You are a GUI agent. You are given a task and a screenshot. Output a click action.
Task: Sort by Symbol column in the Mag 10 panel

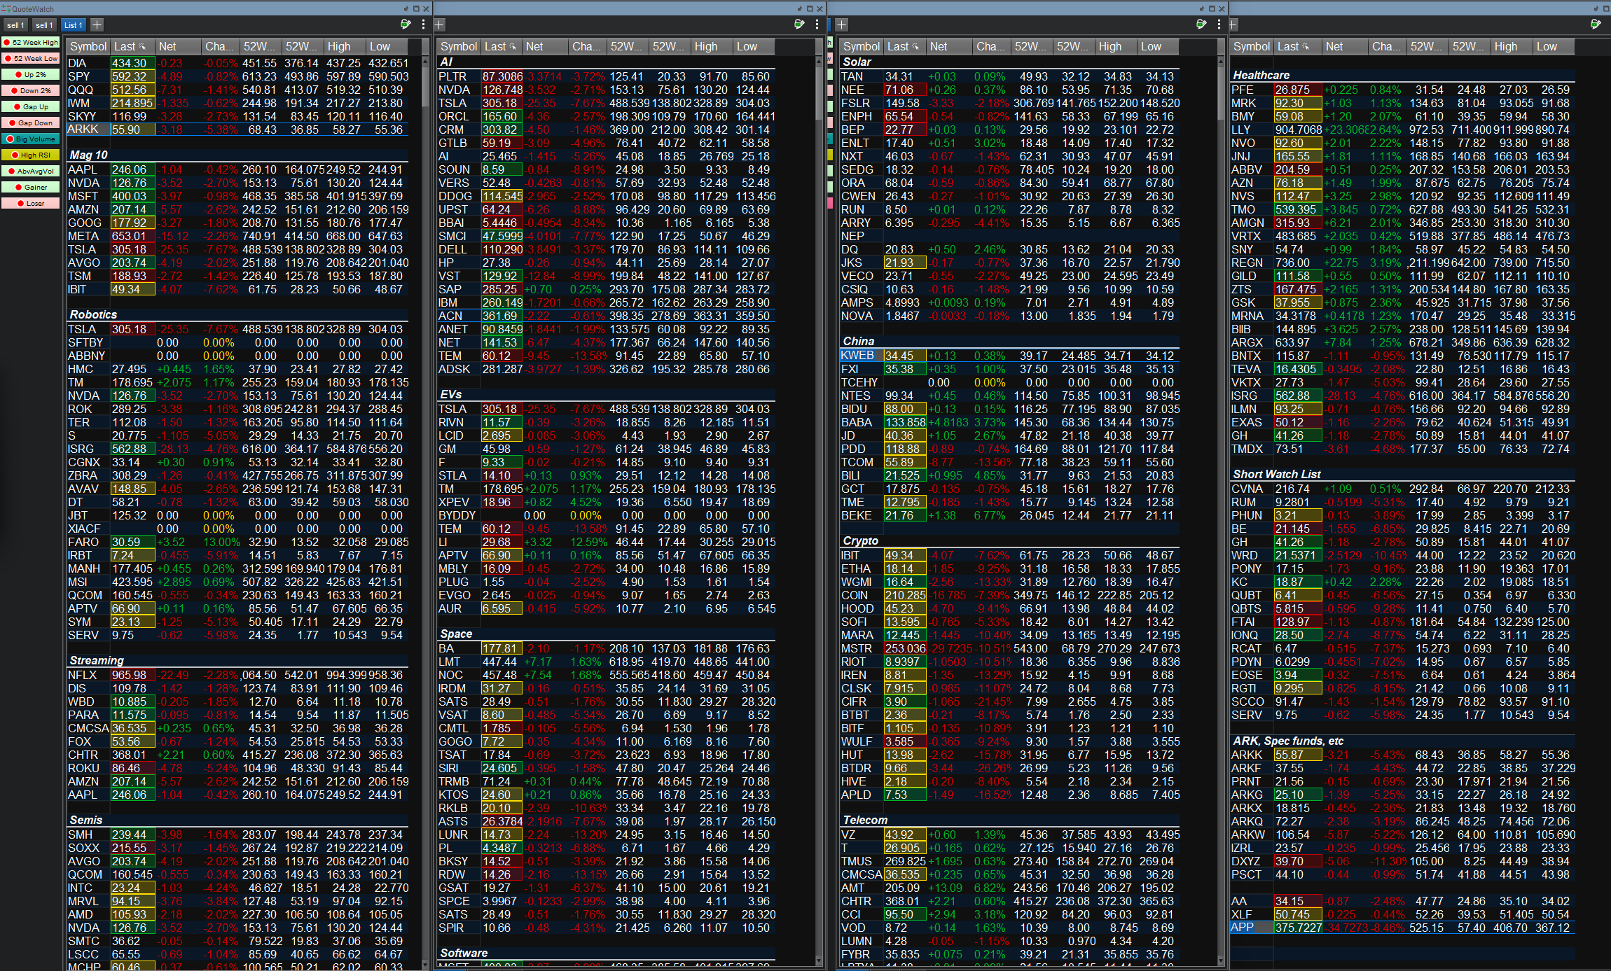pos(88,47)
